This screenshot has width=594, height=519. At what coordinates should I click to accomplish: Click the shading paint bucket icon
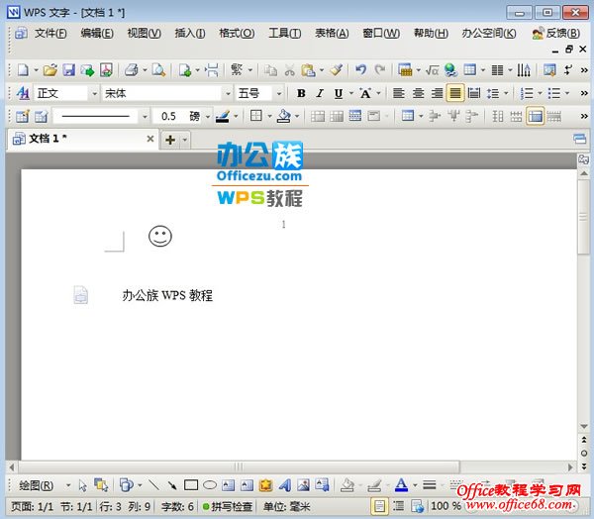click(x=284, y=116)
